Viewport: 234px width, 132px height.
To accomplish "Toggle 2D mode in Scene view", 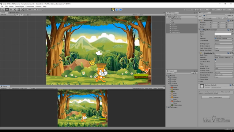I will pyautogui.click(x=18, y=15).
